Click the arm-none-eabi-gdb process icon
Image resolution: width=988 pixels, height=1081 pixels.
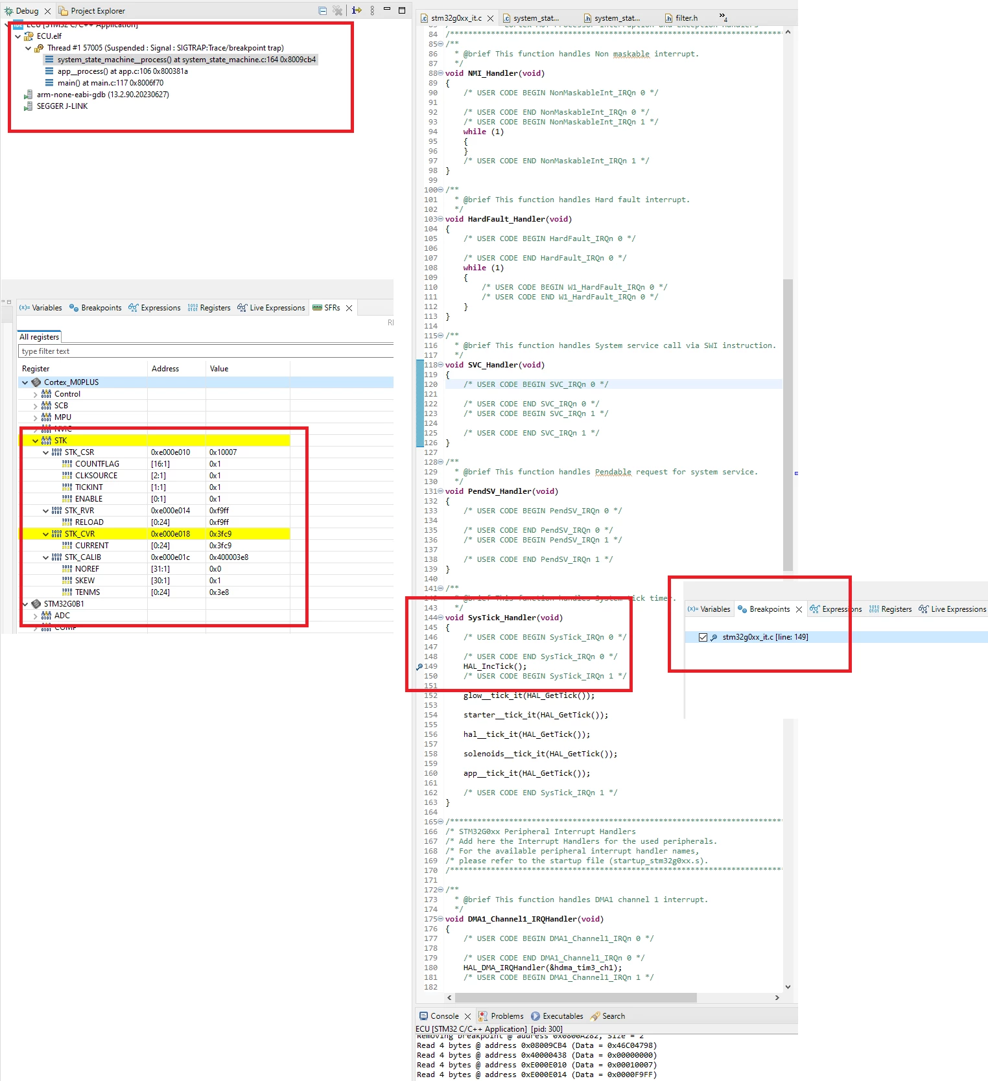(x=28, y=95)
